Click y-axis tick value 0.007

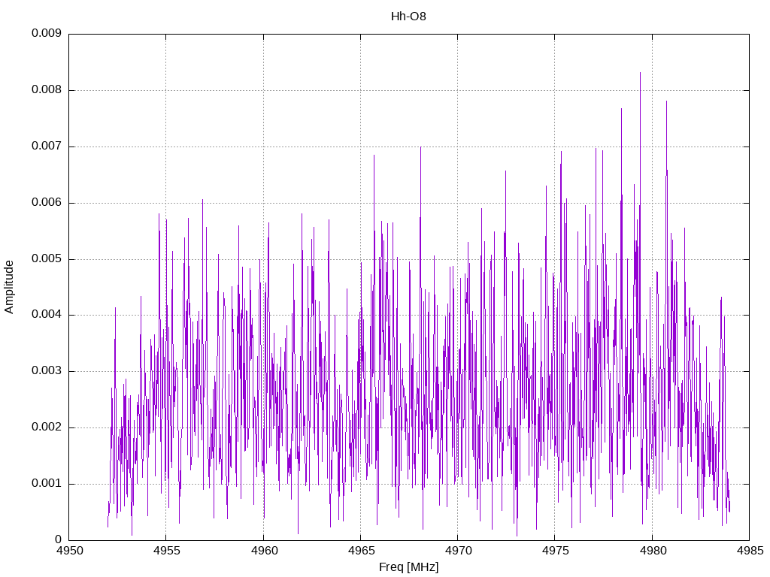point(47,147)
